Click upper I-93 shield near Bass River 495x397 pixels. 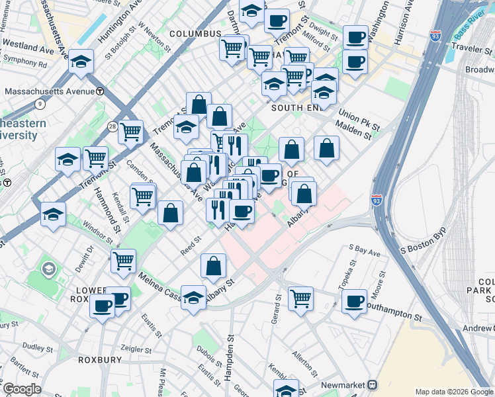435,36
